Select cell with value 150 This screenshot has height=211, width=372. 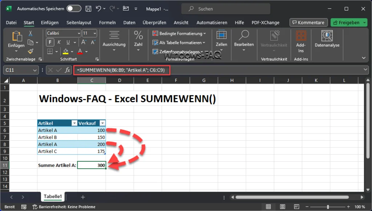coord(92,137)
